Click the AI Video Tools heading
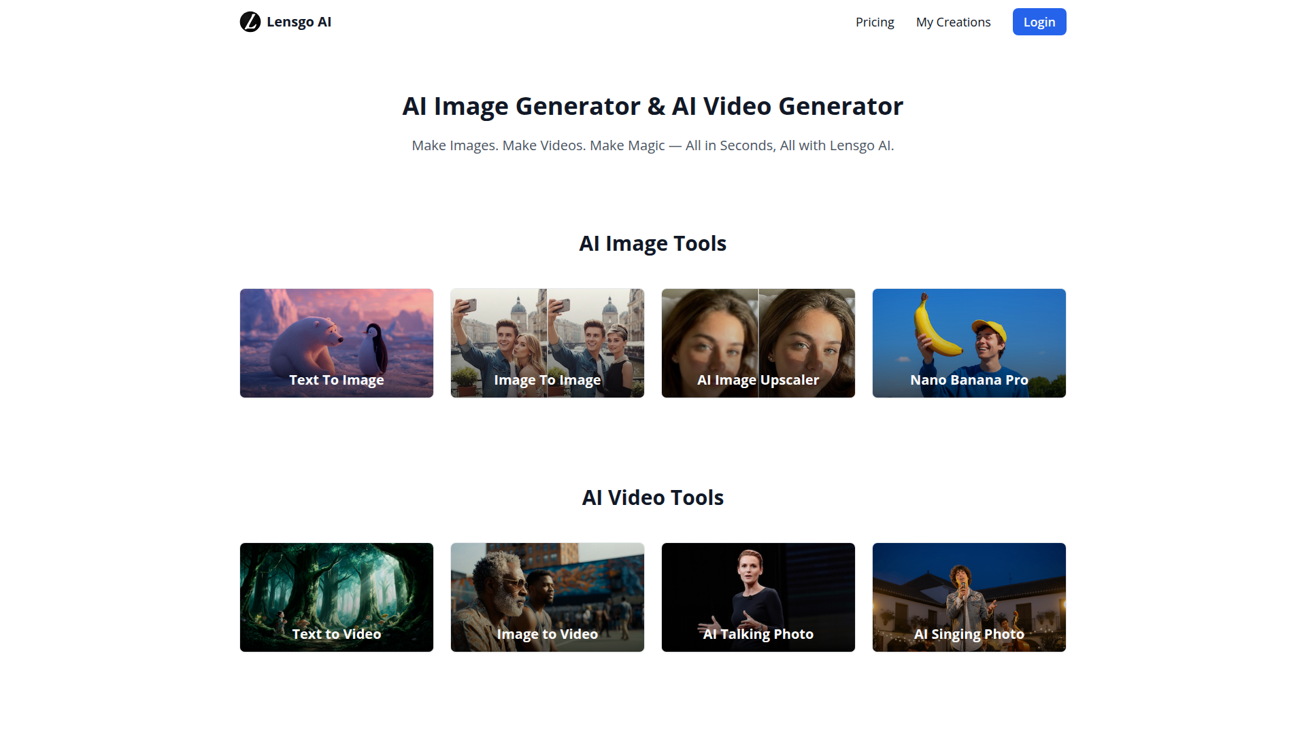1306x734 pixels. (x=652, y=497)
